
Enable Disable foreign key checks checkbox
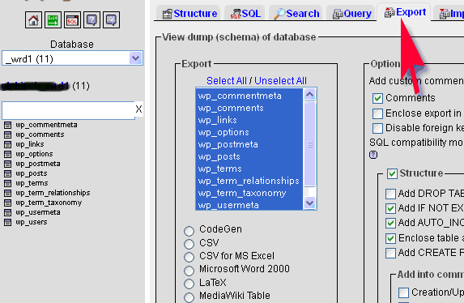pos(377,128)
